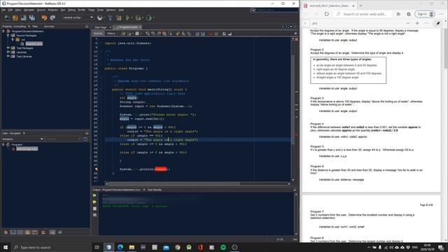Click the New Project icon in NetBeans toolbar

pyautogui.click(x=15, y=17)
